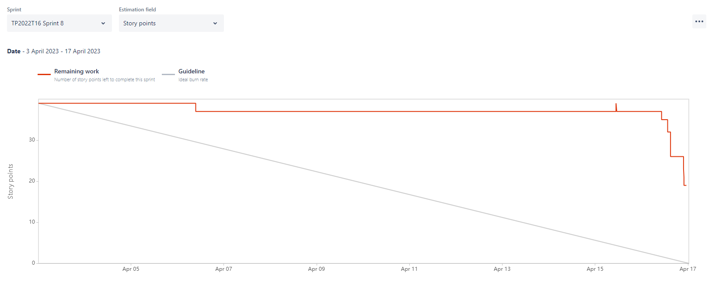Click the 30 mark on the Story points axis
This screenshot has width=712, height=283.
[31, 139]
